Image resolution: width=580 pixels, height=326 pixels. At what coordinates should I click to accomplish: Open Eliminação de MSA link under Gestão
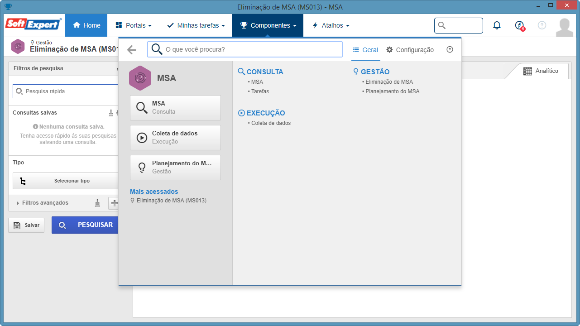pos(389,82)
